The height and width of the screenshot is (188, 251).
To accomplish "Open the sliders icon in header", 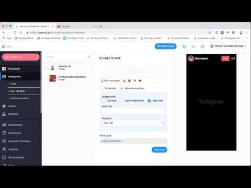I will 193,46.
